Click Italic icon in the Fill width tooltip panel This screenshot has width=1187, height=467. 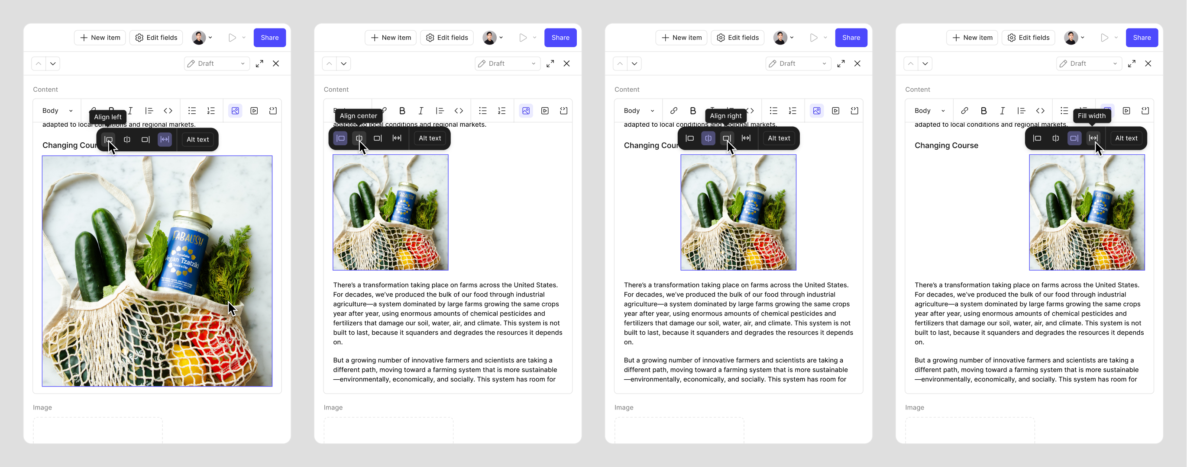1002,110
